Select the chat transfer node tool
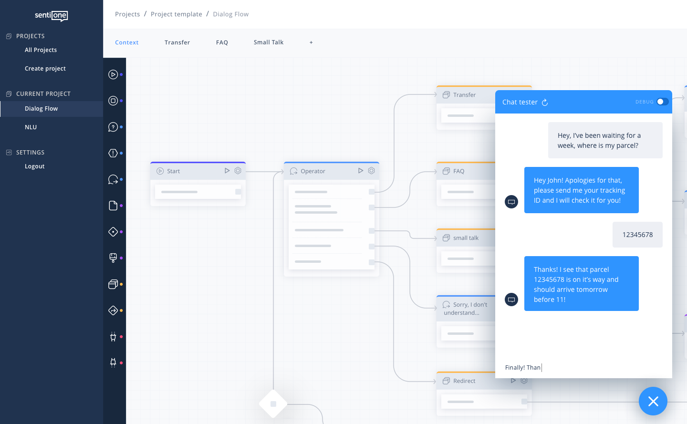The width and height of the screenshot is (687, 424). (x=114, y=179)
